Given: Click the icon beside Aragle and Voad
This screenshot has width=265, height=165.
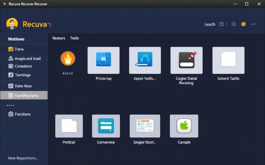Looking at the screenshot, I should point(11,59).
